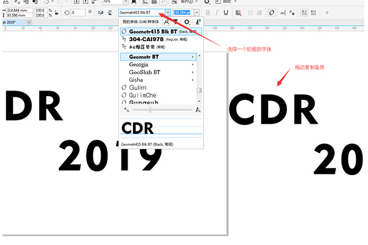Screen dimensions: 368x245
Task: Select horizontal text direction icon
Action: tap(304, 13)
